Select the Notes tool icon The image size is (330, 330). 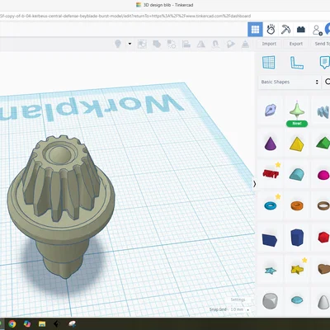tap(325, 63)
